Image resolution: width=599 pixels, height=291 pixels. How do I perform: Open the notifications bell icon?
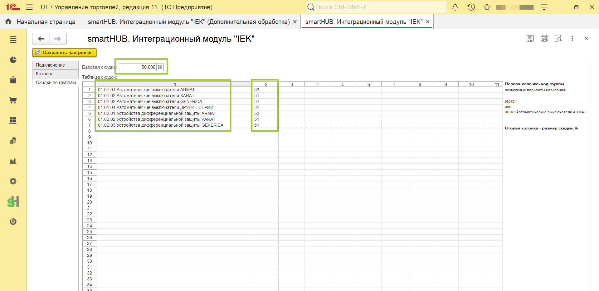455,7
